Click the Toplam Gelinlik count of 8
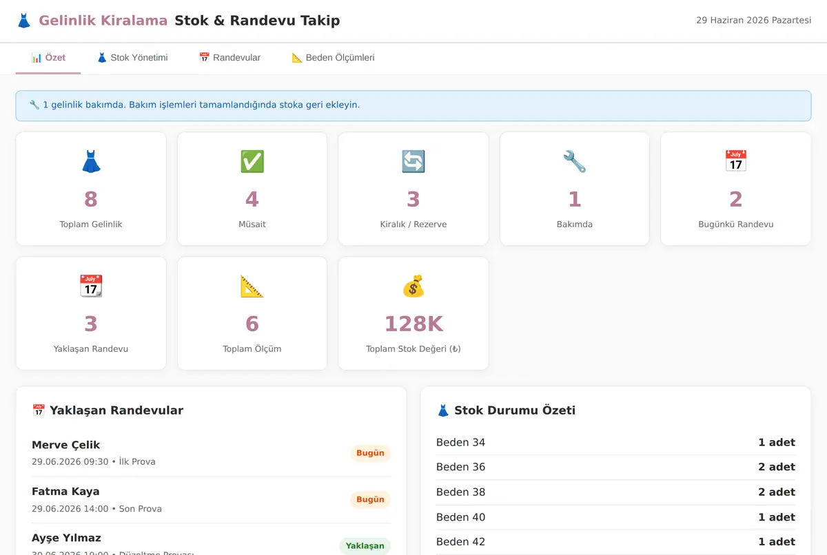 [91, 199]
